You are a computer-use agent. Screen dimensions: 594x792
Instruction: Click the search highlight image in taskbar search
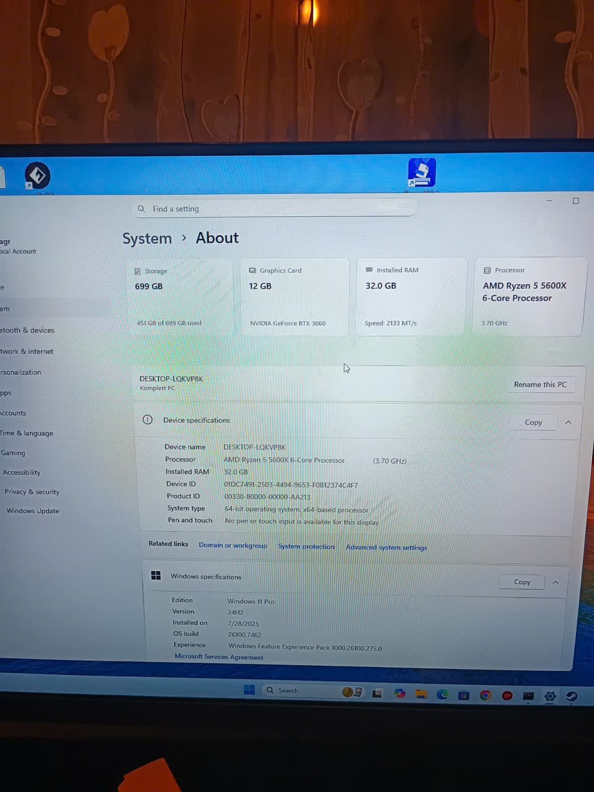point(352,692)
